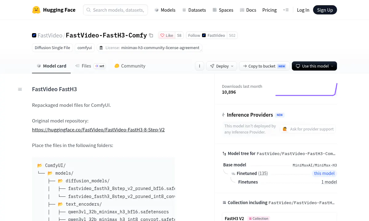Click the Inference Providers lightning icon
The image size is (369, 221).
coord(224,115)
